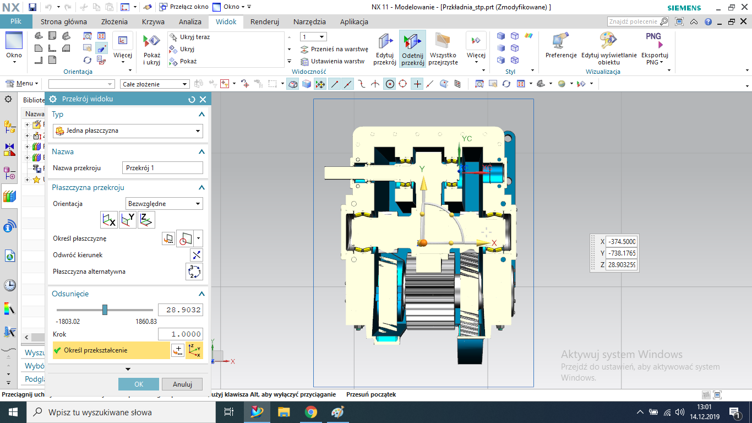The image size is (752, 423).
Task: Switch to the Analiza tab
Action: coord(190,21)
